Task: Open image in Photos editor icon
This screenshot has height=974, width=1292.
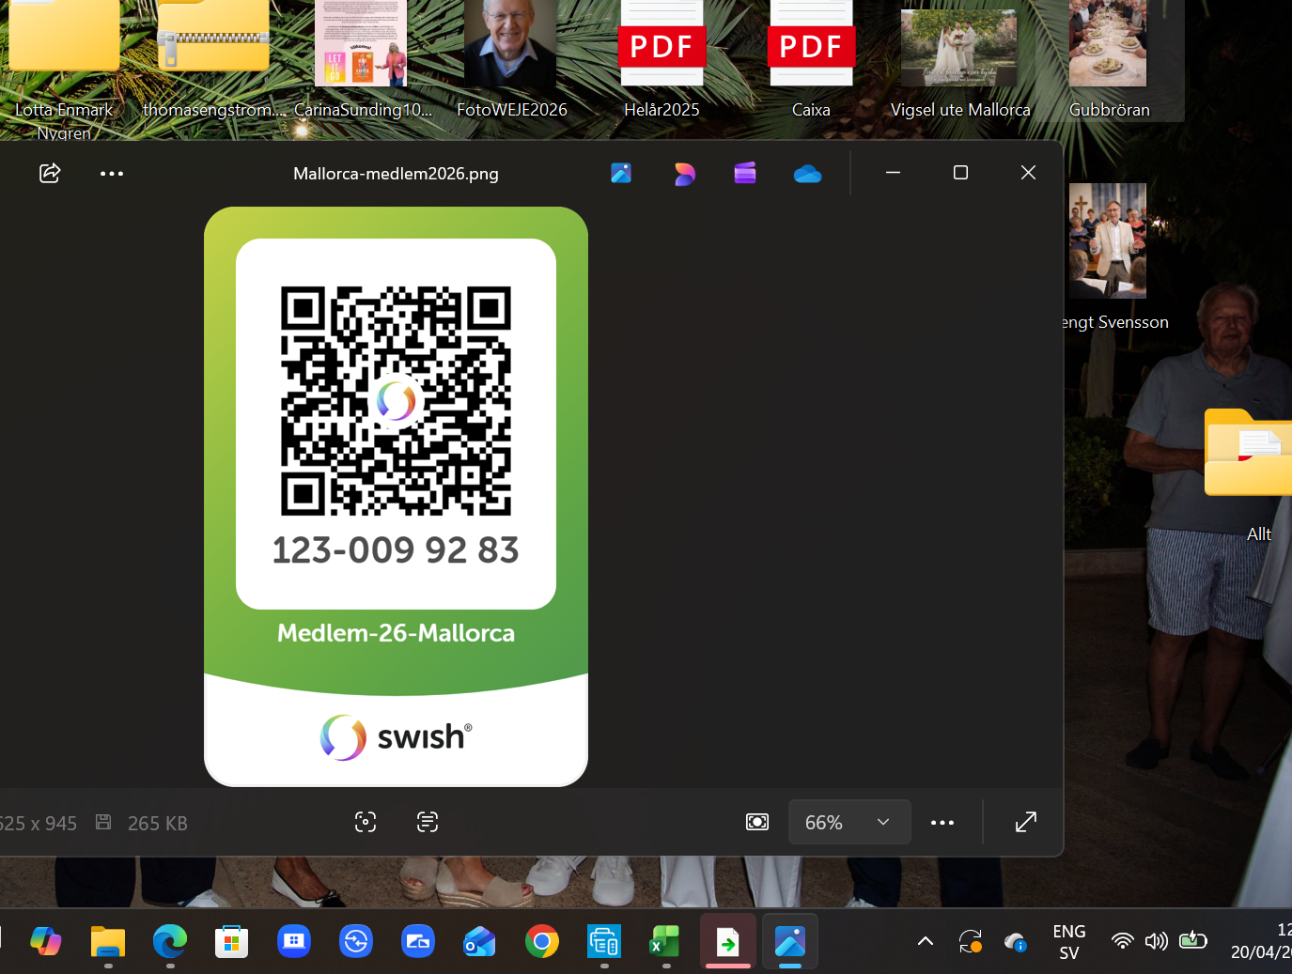Action: click(621, 173)
